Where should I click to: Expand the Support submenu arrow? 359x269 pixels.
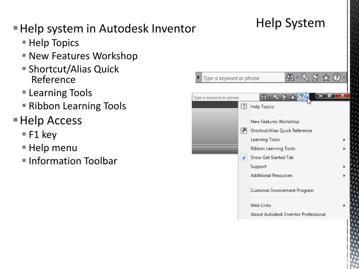click(344, 167)
